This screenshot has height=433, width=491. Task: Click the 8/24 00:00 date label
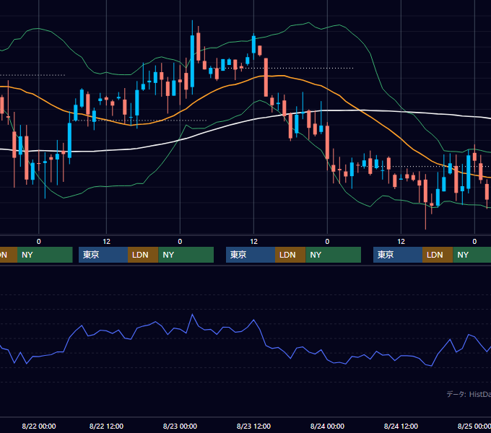pyautogui.click(x=327, y=426)
